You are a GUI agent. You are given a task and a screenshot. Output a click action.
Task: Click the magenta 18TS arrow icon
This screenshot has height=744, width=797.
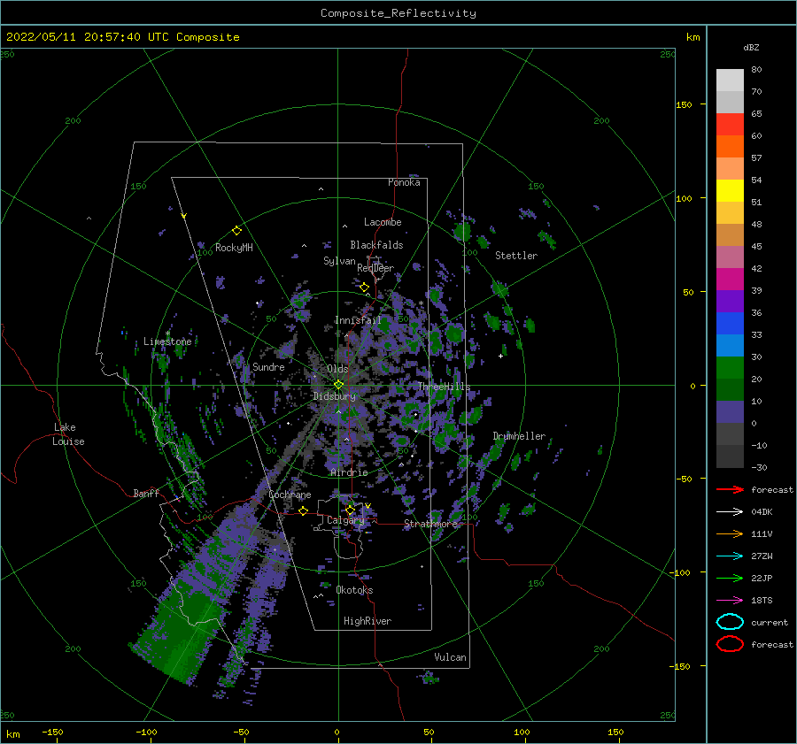(730, 601)
